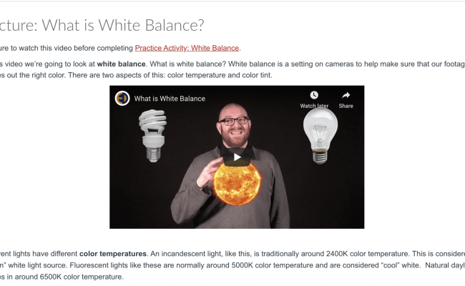Viewport: 465px width, 286px height.
Task: Click the glowing sun graphic in the video
Action: tap(237, 183)
